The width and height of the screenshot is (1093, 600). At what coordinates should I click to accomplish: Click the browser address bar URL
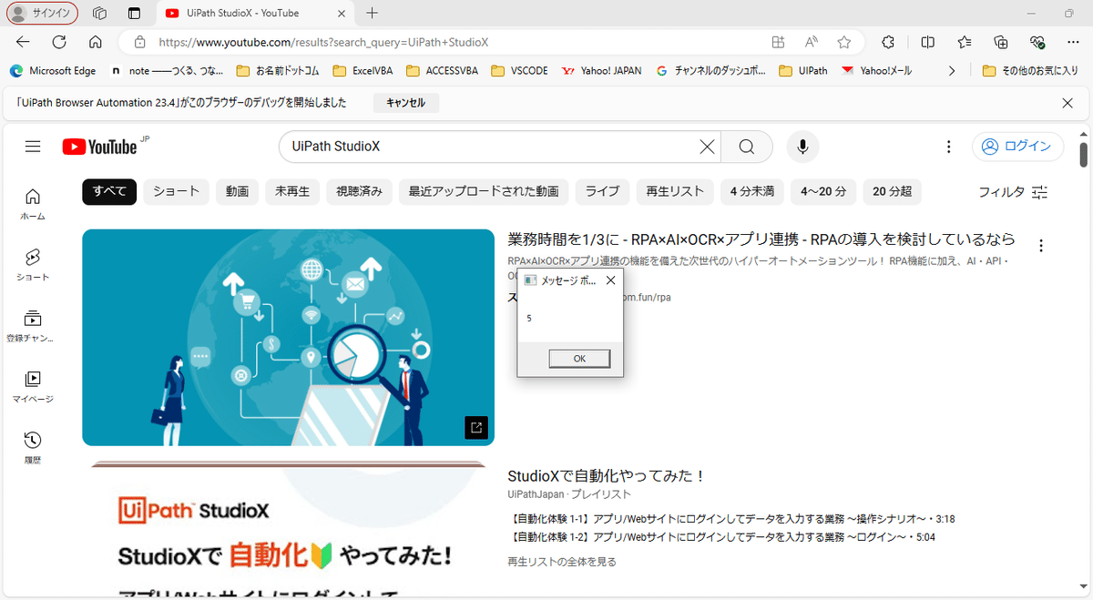click(x=322, y=42)
